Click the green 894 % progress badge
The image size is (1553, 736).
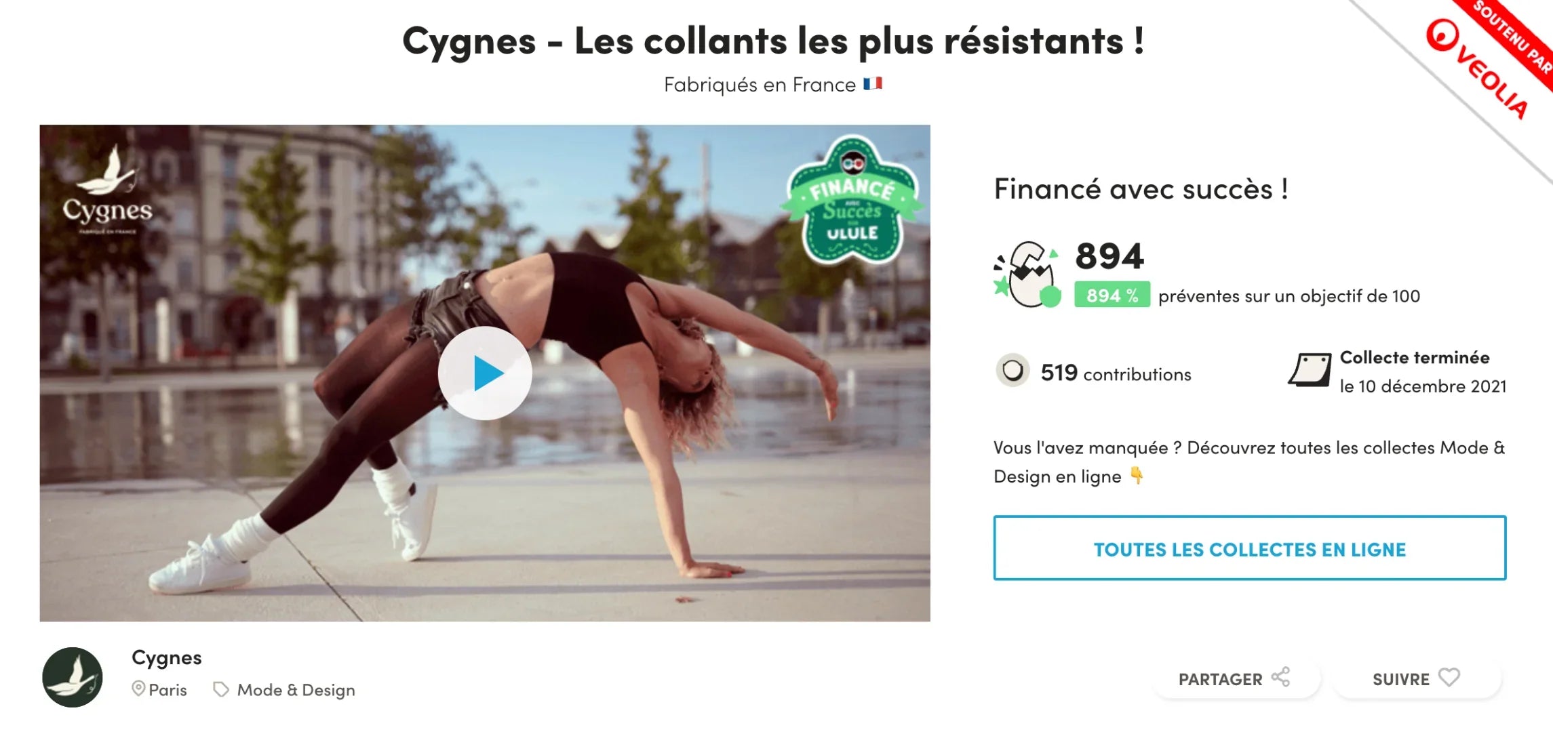(x=1112, y=295)
